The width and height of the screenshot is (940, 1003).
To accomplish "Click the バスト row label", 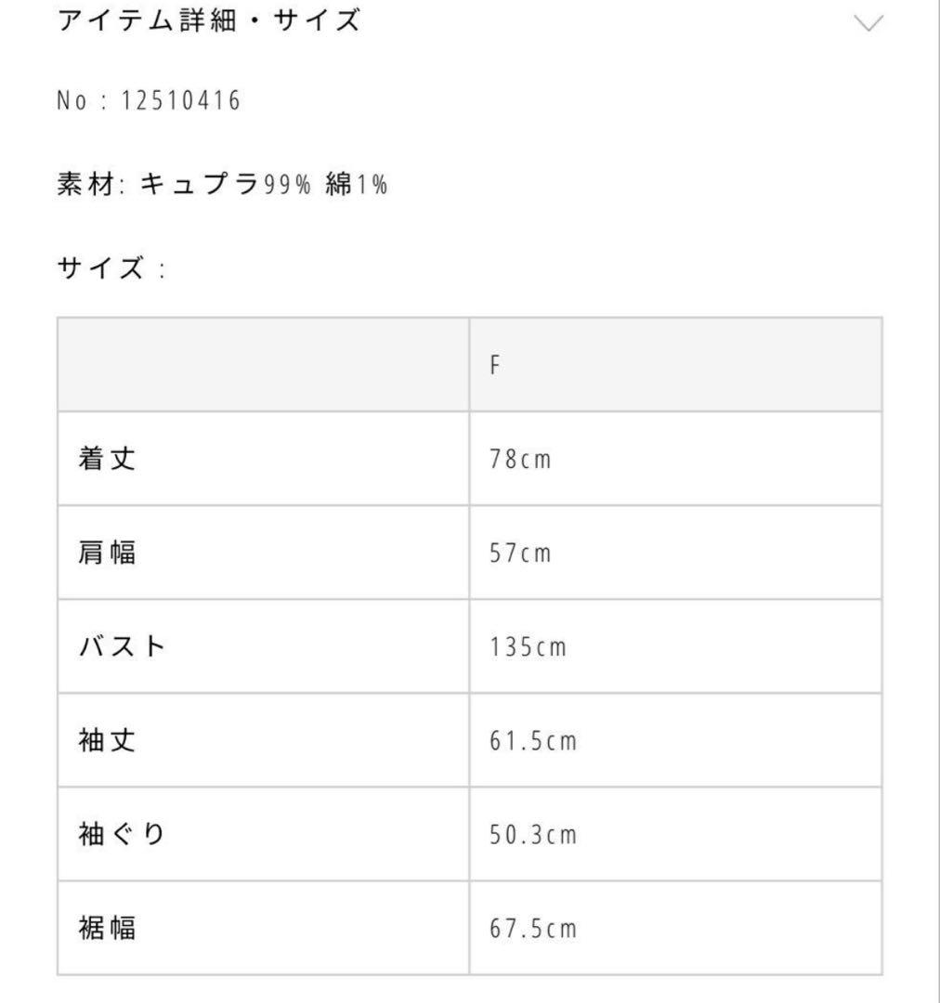I will click(122, 646).
